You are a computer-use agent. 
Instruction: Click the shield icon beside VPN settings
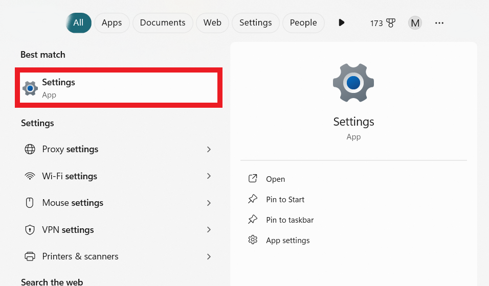[x=30, y=230]
